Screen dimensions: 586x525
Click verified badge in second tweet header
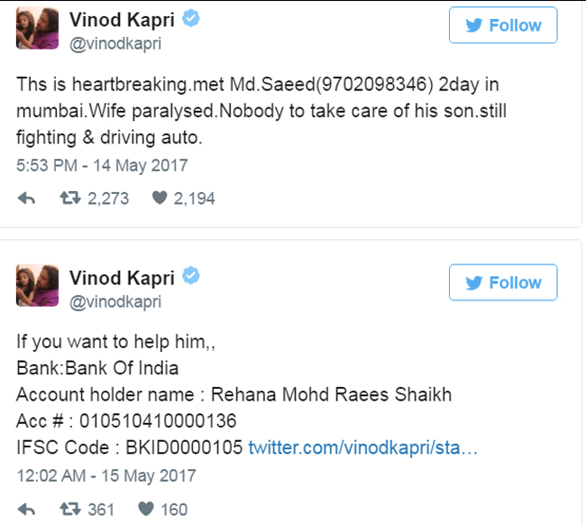point(191,276)
